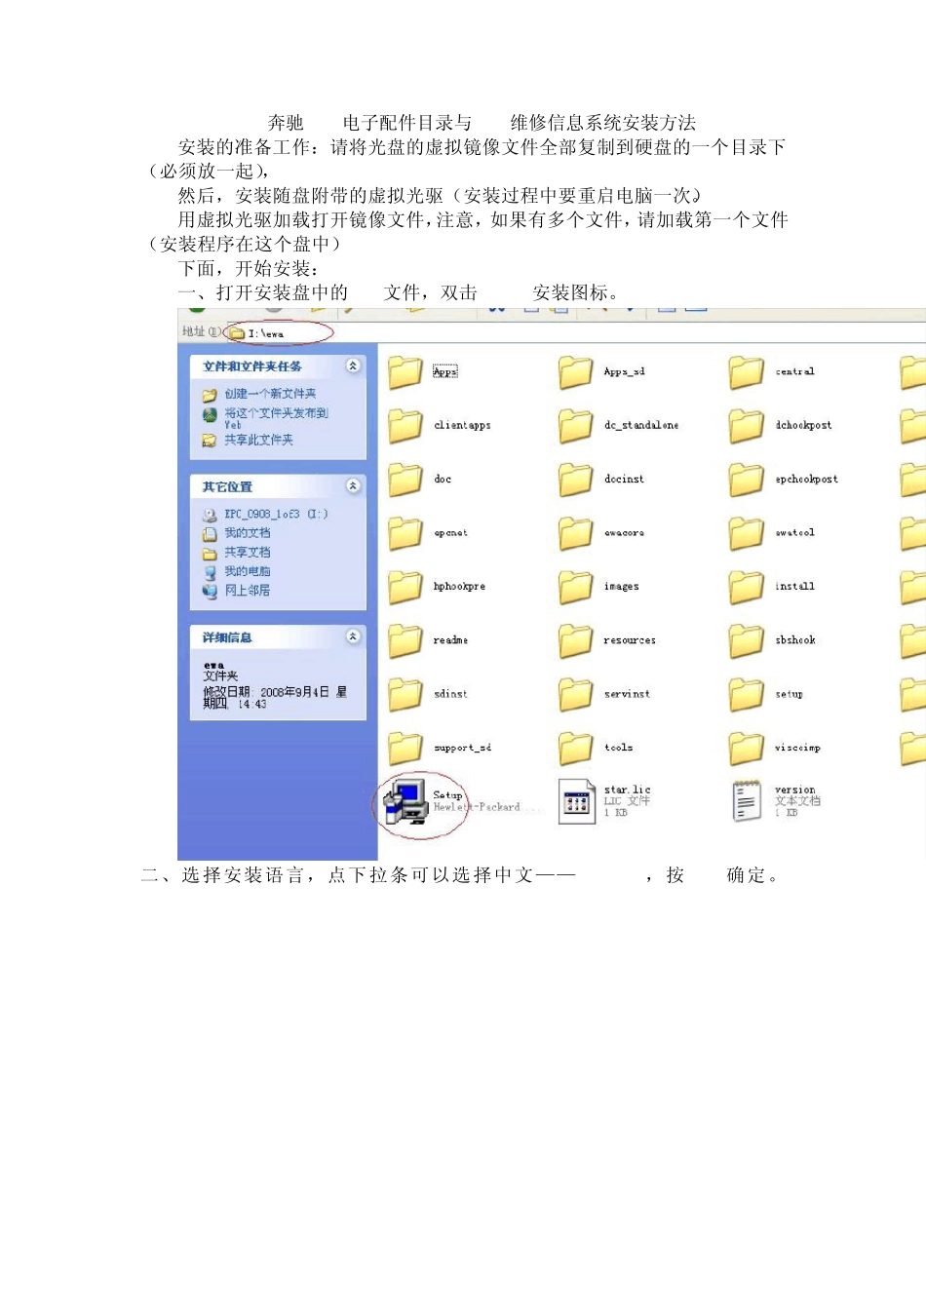This screenshot has width=926, height=1310.
Task: Select the ewatool folder
Action: coord(771,533)
